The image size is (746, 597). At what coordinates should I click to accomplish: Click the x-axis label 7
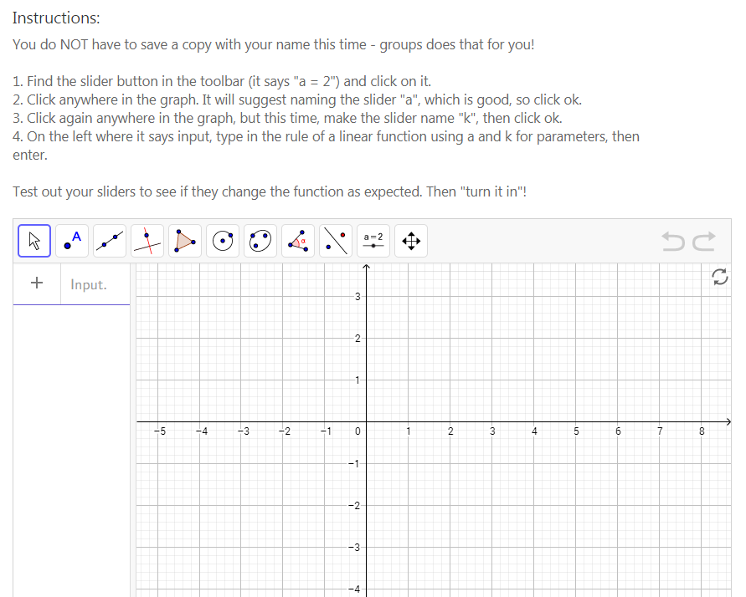[x=660, y=431]
